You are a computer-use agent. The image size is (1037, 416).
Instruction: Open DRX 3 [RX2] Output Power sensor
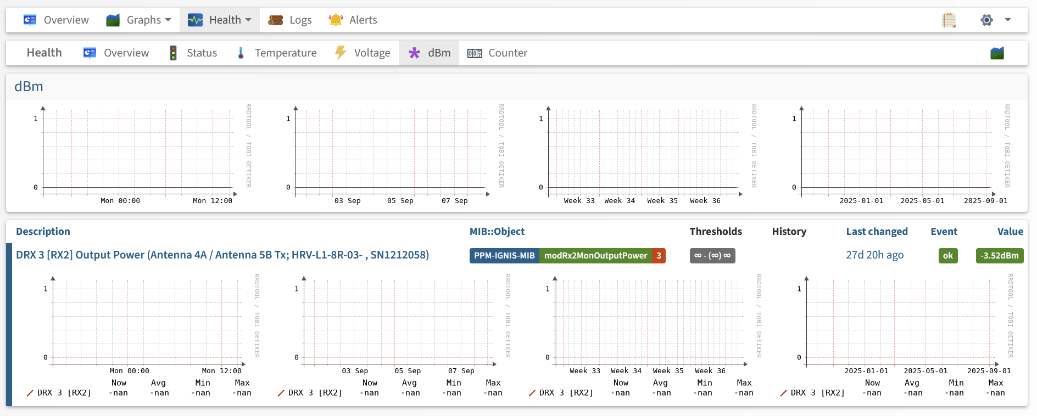point(222,255)
